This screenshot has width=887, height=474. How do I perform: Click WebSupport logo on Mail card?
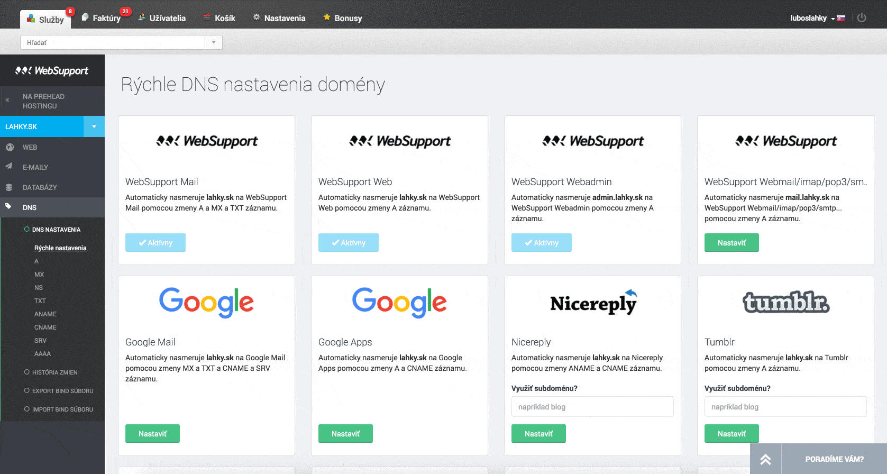pyautogui.click(x=207, y=141)
